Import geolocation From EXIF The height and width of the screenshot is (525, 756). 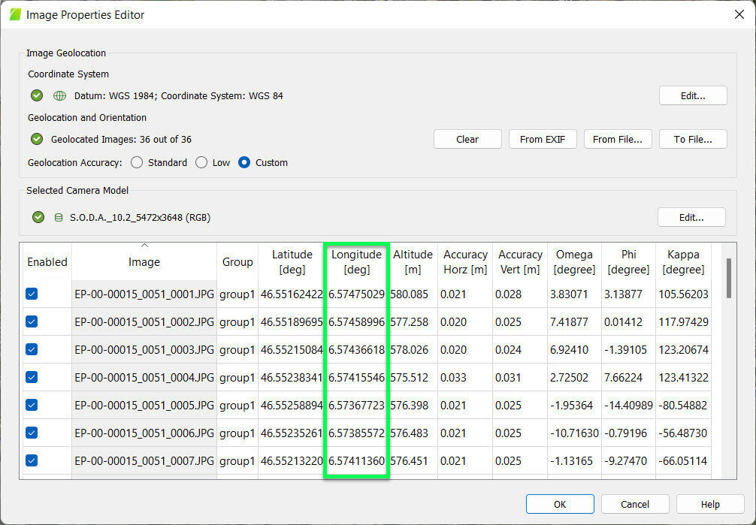point(543,139)
